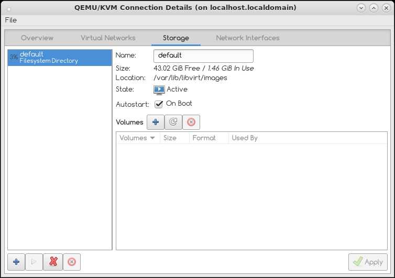395x278 pixels.
Task: Create a new volume with plus button
Action: (x=156, y=122)
